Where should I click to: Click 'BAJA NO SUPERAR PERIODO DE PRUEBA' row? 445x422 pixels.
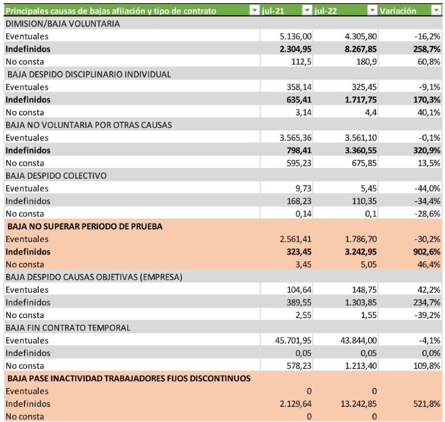click(223, 226)
